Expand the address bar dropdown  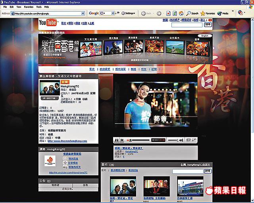coord(83,13)
